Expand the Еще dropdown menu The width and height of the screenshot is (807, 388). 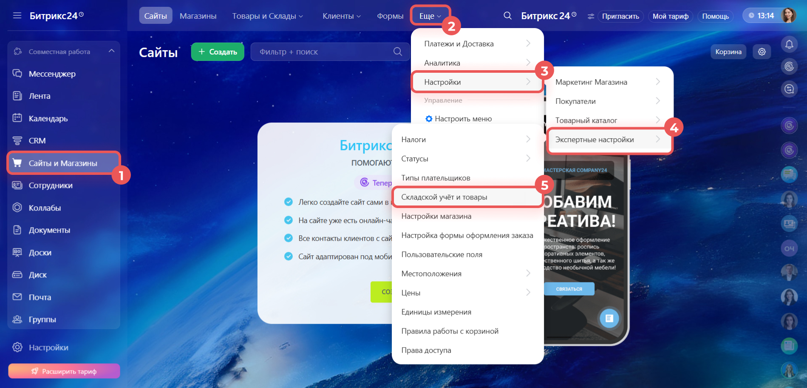[430, 16]
